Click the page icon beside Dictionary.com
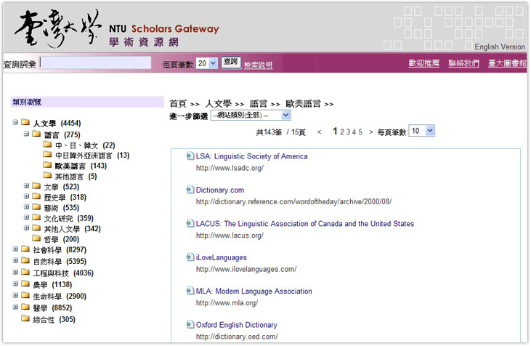Viewport: 531px width, 346px height. 190,190
